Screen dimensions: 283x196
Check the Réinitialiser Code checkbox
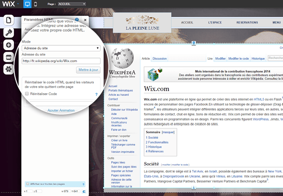pos(27,94)
